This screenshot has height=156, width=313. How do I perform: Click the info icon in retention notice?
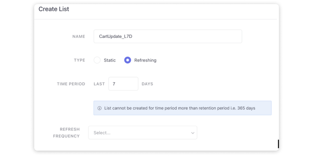click(x=99, y=108)
